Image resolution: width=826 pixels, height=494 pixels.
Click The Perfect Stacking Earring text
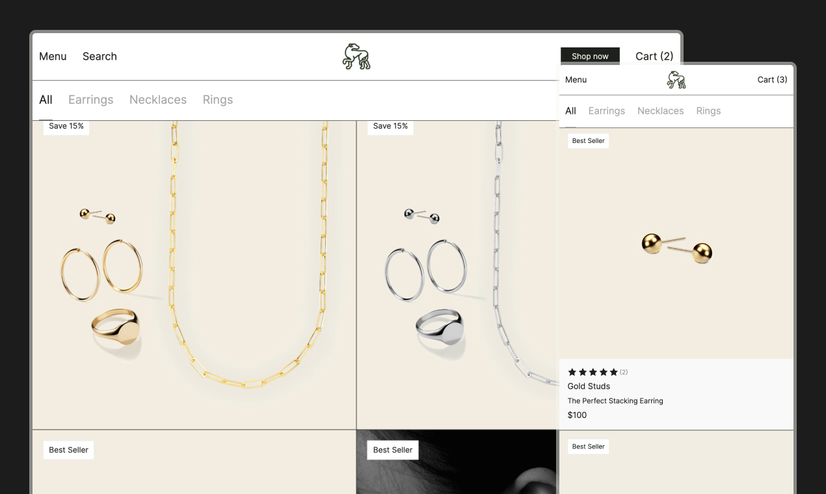pyautogui.click(x=615, y=401)
